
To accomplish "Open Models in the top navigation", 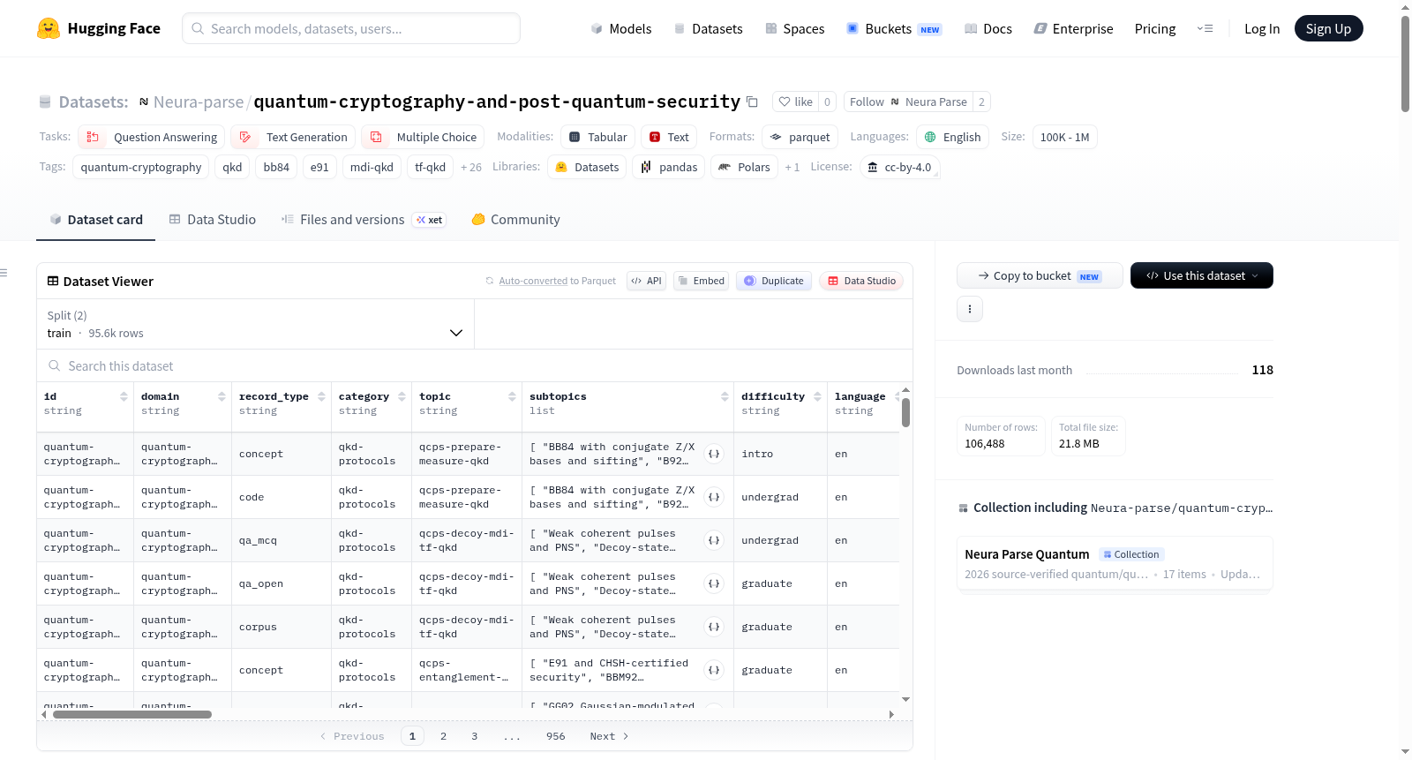I will pos(620,28).
